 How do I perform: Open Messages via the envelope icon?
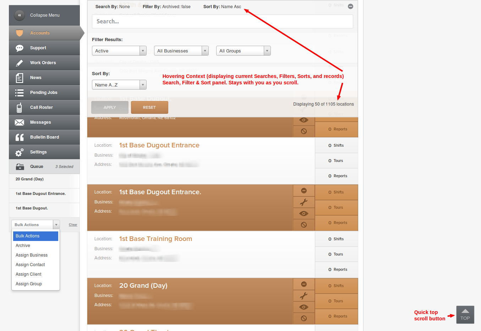coord(20,122)
